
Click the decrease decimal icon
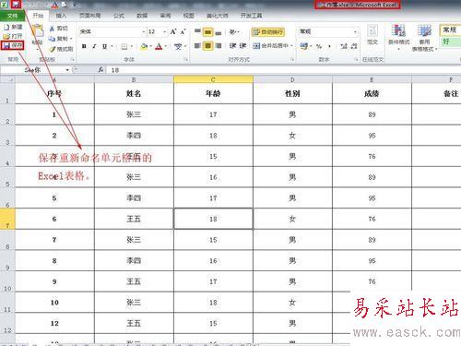(x=354, y=46)
